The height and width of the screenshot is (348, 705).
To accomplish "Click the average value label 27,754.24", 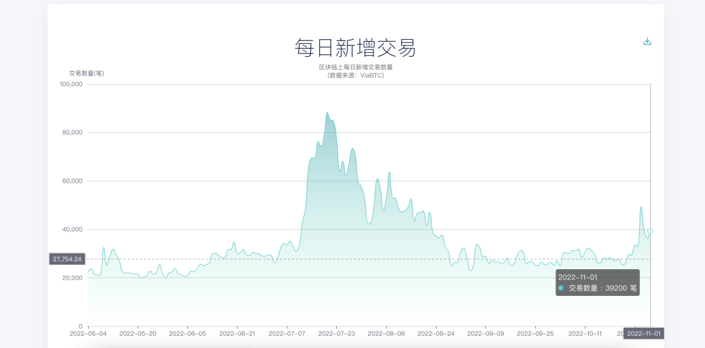I will tap(67, 259).
